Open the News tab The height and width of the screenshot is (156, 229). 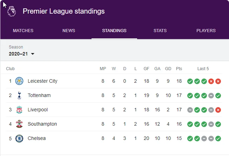pyautogui.click(x=69, y=31)
